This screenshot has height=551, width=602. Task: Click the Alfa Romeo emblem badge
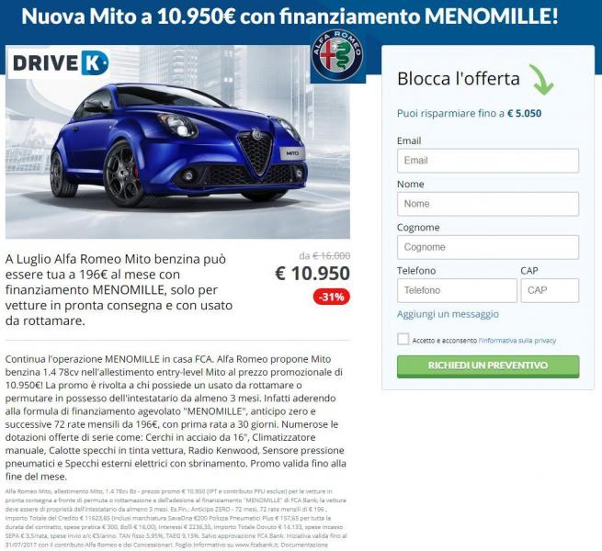[337, 56]
